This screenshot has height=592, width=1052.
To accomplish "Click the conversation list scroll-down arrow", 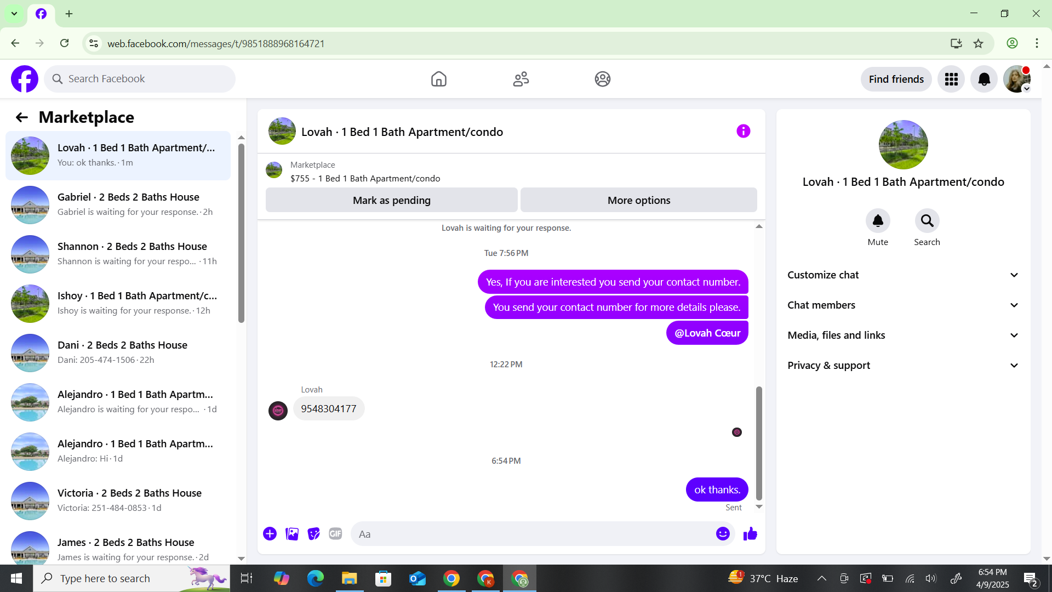I will click(241, 559).
